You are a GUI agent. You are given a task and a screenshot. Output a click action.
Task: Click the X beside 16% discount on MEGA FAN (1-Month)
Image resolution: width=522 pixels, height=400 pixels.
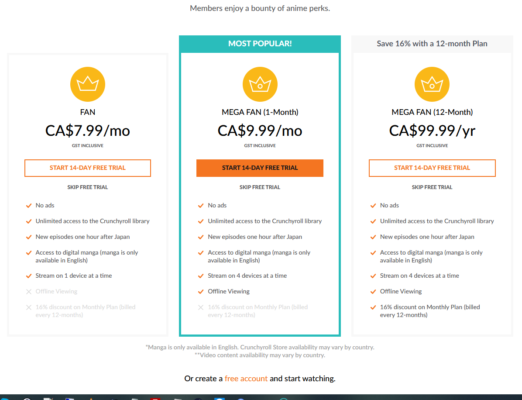[x=201, y=307]
